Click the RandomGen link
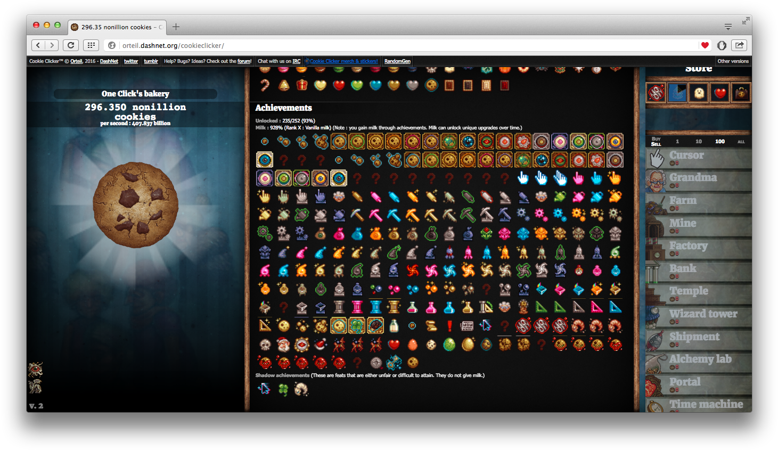 pyautogui.click(x=397, y=61)
